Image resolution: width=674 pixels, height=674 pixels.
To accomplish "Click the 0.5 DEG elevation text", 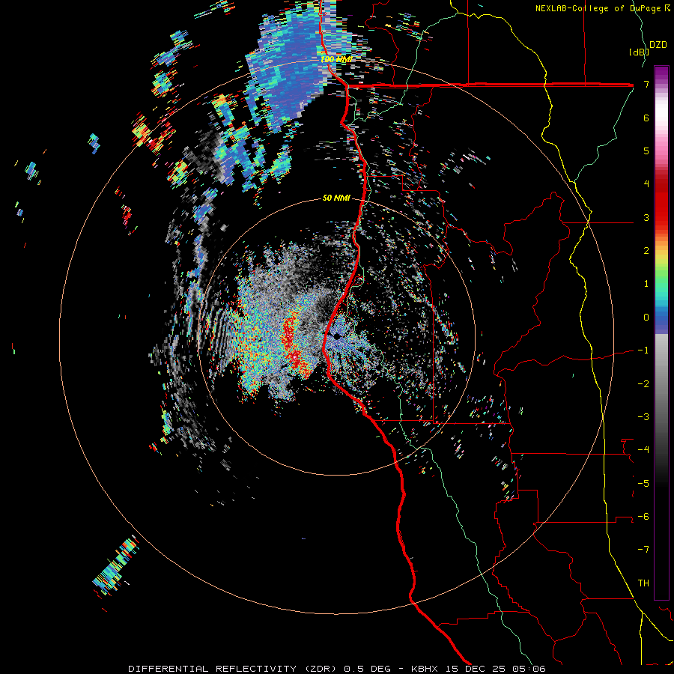I will tap(367, 669).
